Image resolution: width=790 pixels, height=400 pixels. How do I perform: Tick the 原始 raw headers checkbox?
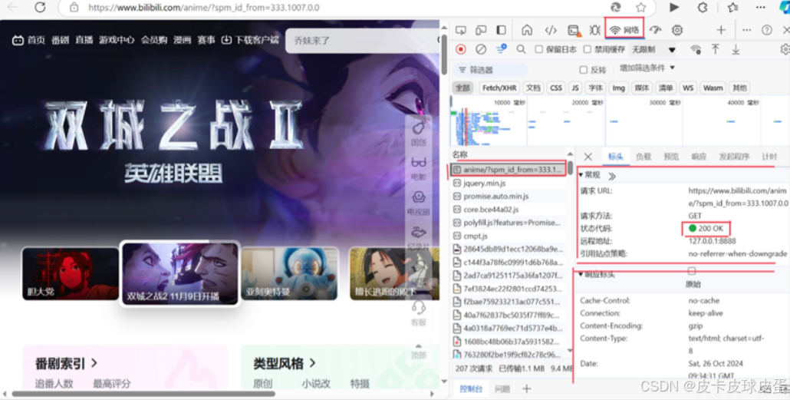[x=693, y=271]
